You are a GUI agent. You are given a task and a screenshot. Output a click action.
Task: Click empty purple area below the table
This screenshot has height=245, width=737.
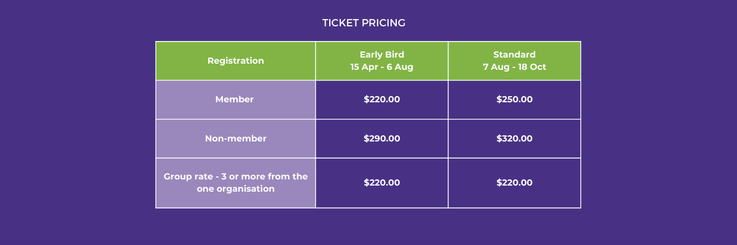pos(368,227)
